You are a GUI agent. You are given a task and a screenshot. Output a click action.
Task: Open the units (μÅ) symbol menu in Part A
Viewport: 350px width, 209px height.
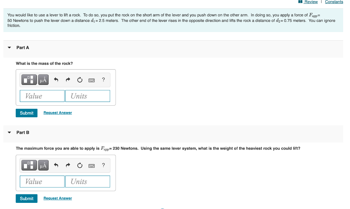[42, 79]
